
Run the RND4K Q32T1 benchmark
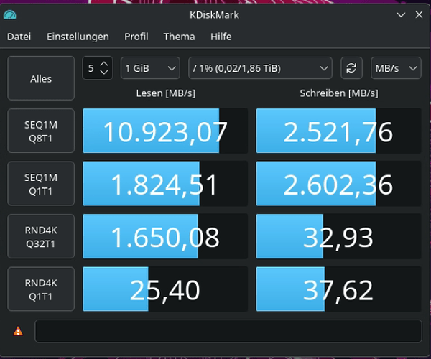[x=41, y=236]
